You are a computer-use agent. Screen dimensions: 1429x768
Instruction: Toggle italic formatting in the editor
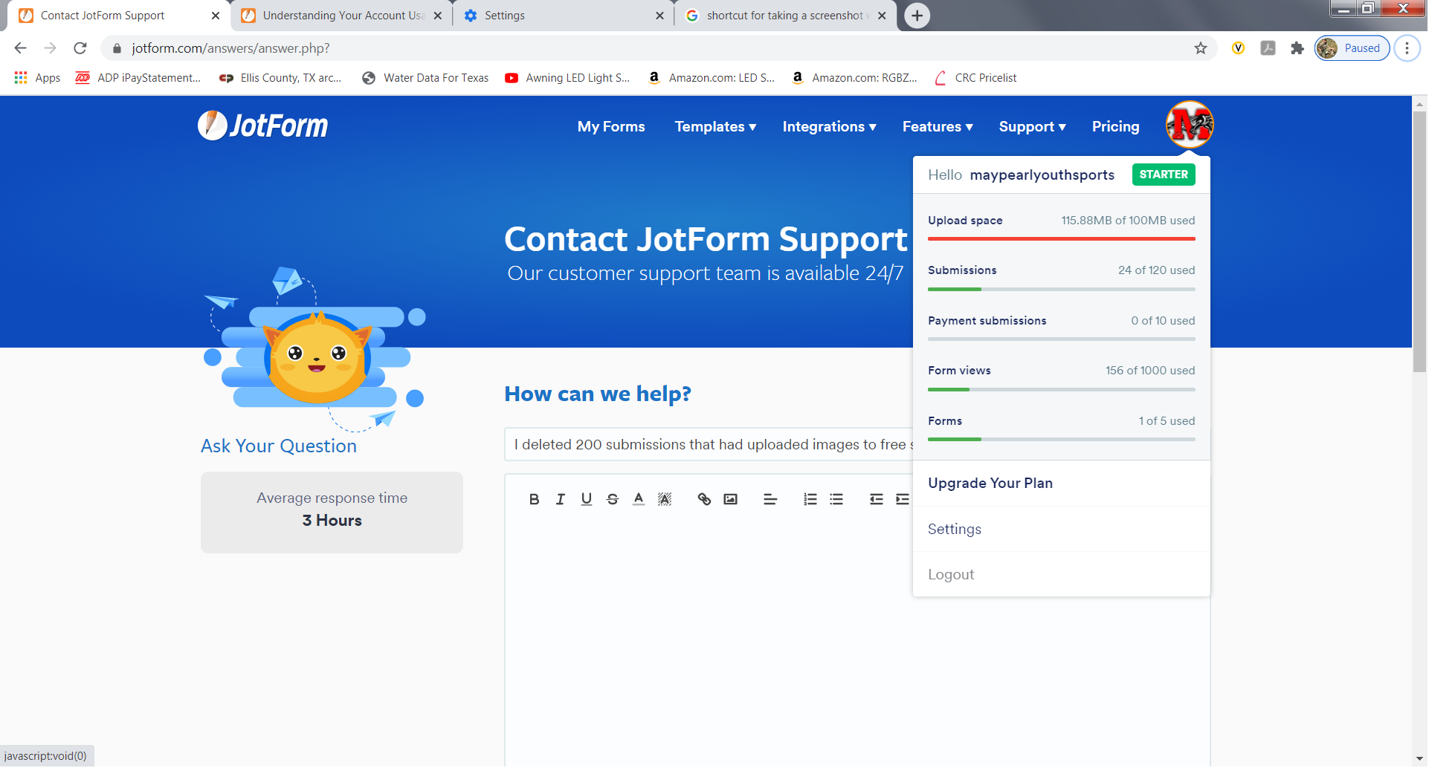point(561,500)
